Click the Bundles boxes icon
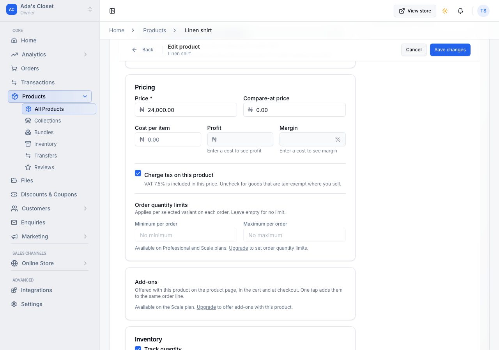Image resolution: width=499 pixels, height=350 pixels. 28,132
